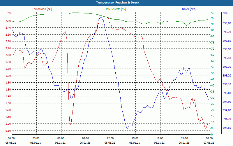Click the blue 'Druck [hPa]' legend label
Image resolution: width=233 pixels, height=146 pixels.
(189, 9)
